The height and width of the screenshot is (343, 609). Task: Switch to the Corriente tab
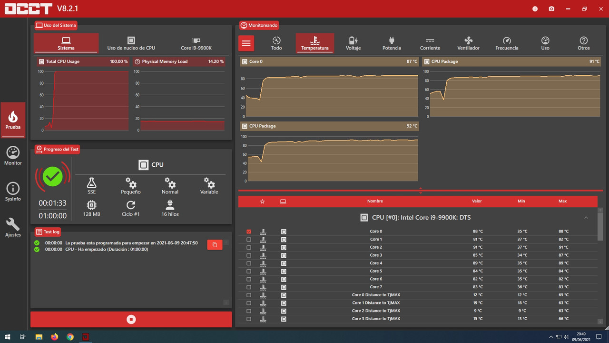430,43
